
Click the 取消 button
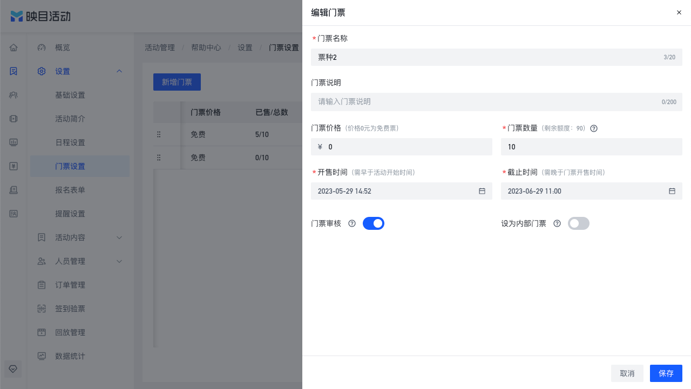[x=627, y=373]
